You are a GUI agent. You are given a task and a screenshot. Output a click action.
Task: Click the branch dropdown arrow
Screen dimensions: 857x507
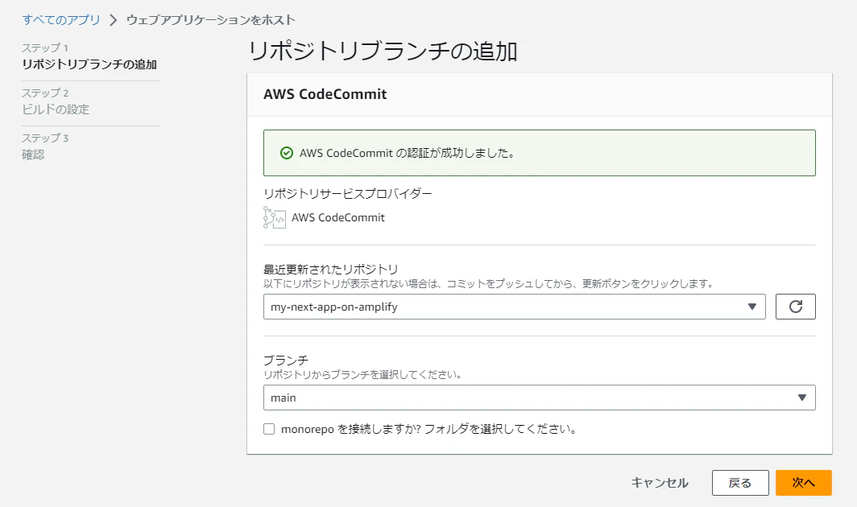click(801, 398)
